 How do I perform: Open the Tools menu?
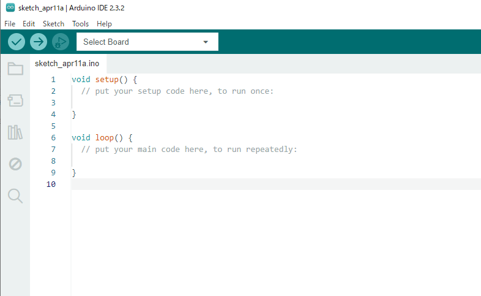pos(80,24)
